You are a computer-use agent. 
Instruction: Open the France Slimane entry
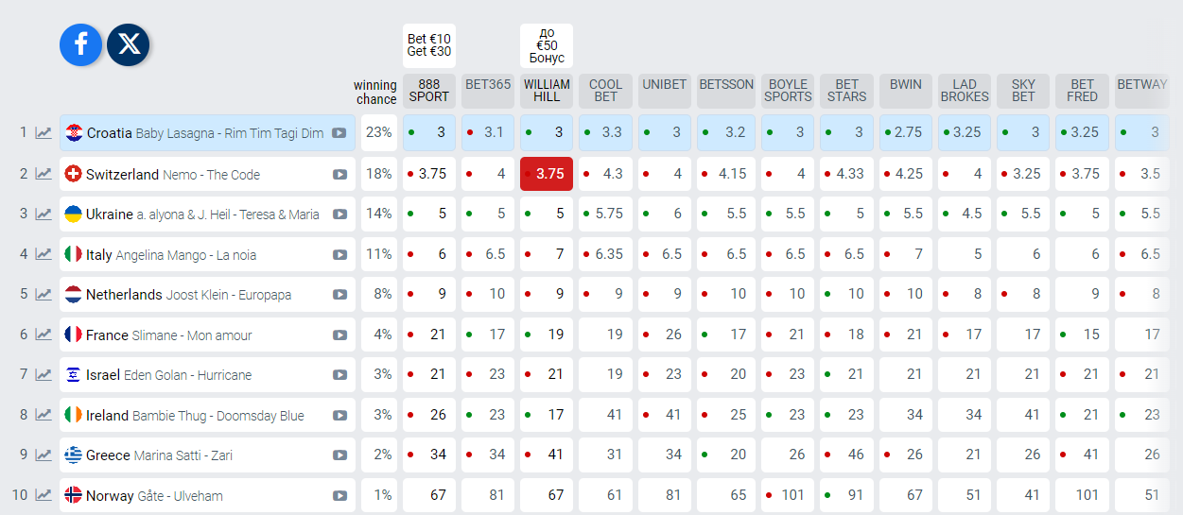tap(207, 335)
